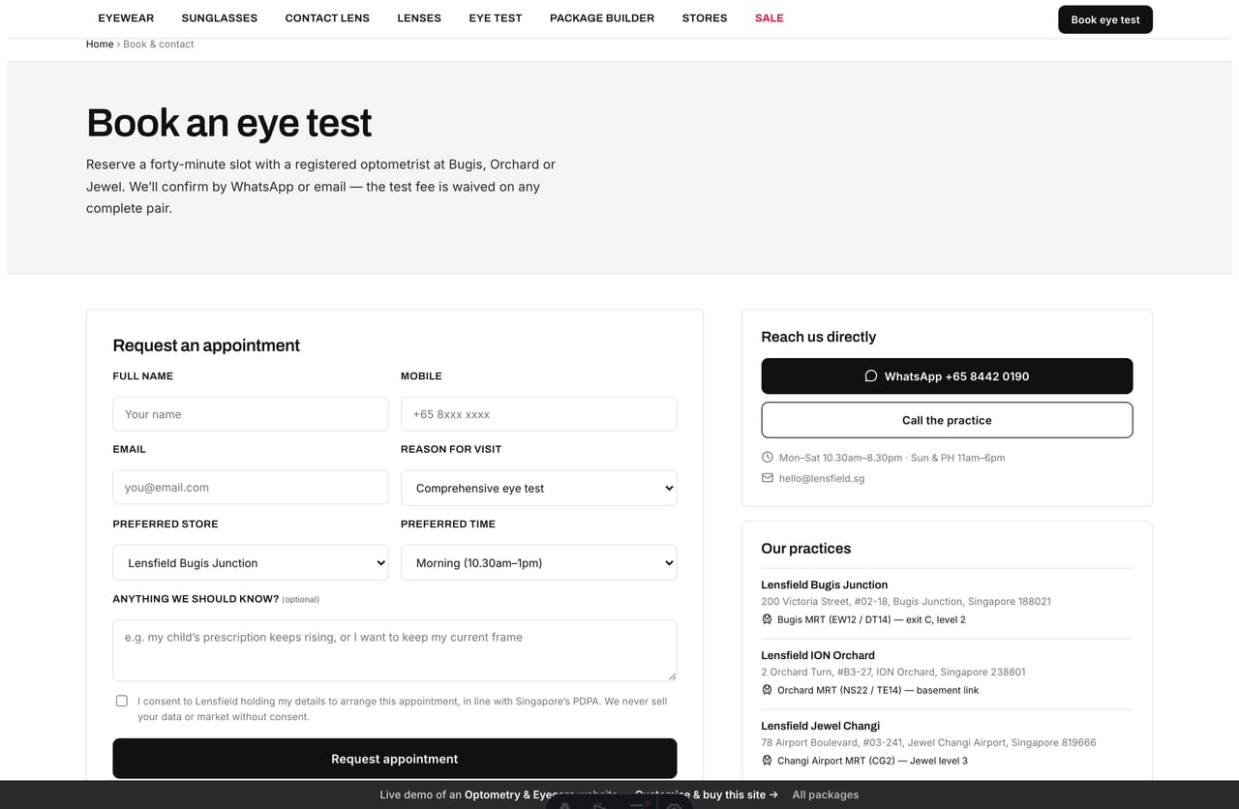Click the Bugis MRT exit C directions text
The height and width of the screenshot is (809, 1239).
872,619
